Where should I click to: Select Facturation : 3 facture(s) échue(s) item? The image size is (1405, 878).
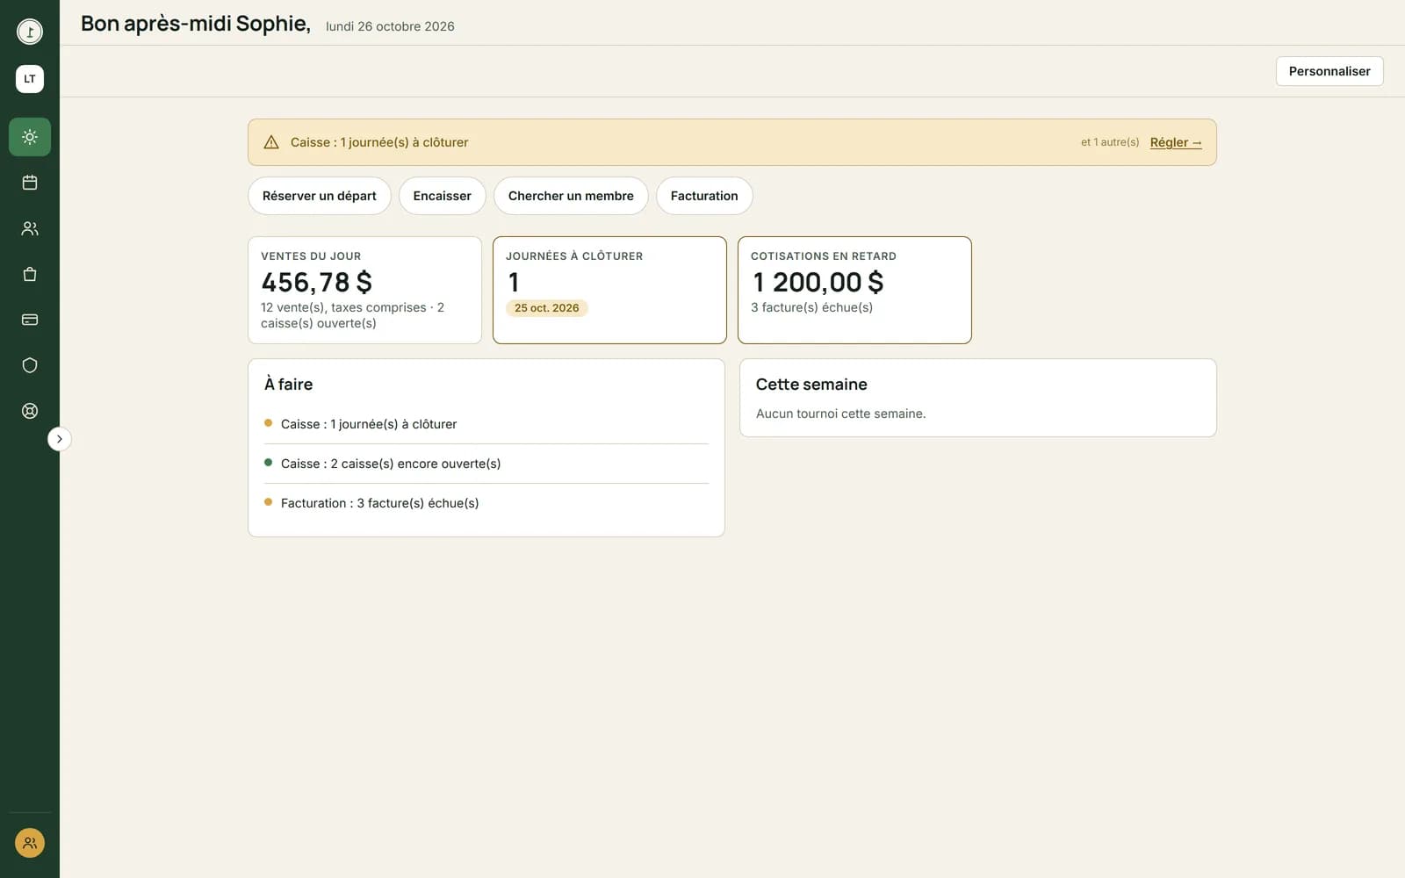(x=486, y=503)
